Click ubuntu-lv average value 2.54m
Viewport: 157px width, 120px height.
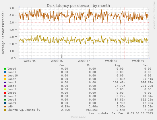[x=121, y=110]
